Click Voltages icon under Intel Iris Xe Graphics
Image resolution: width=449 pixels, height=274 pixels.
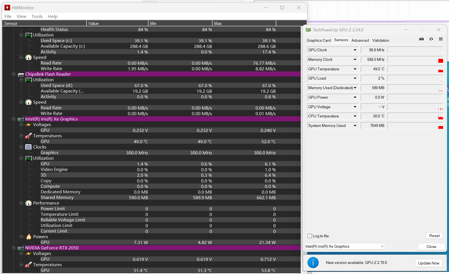pyautogui.click(x=28, y=125)
